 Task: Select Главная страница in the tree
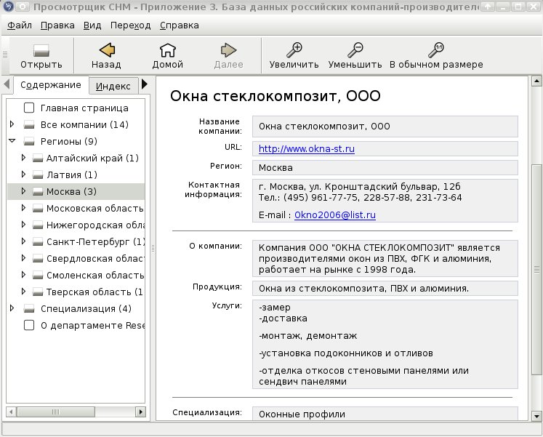[84, 108]
